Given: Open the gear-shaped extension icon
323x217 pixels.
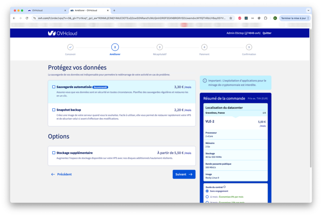Looking at the screenshot, I should coord(259,18).
